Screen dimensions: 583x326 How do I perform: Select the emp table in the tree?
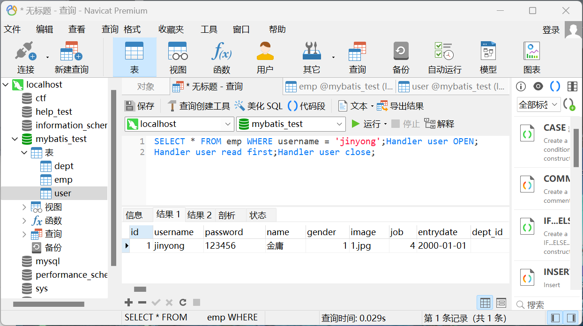tap(63, 180)
